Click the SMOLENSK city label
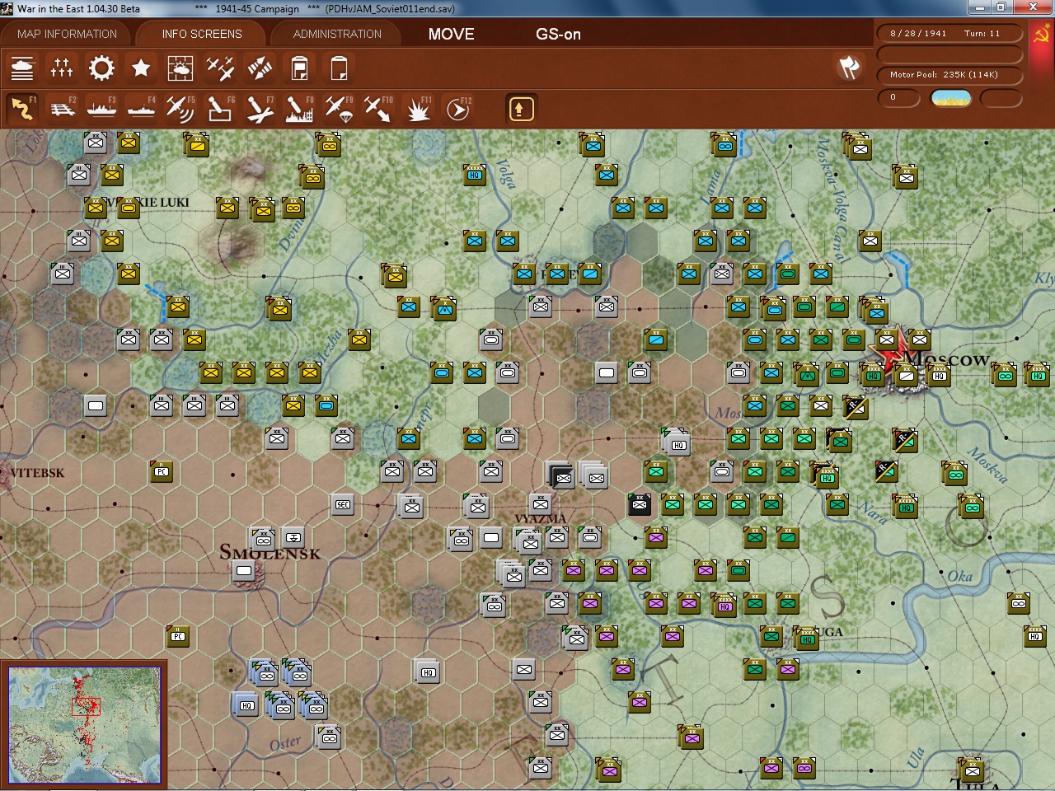 pyautogui.click(x=270, y=553)
